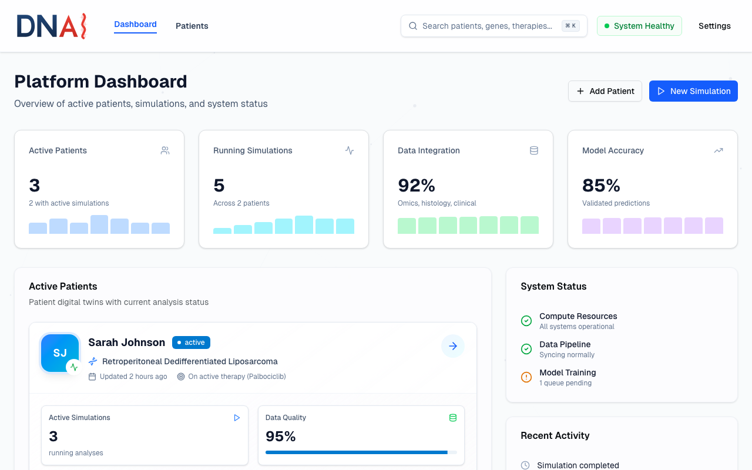The width and height of the screenshot is (752, 470).
Task: Switch to the Patients tab
Action: (192, 26)
